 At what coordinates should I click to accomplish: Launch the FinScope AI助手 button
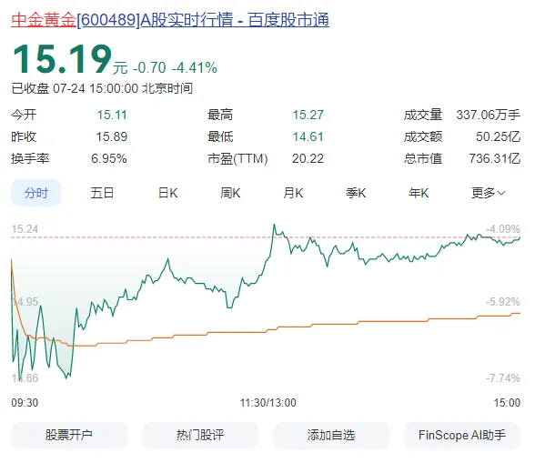(x=462, y=435)
